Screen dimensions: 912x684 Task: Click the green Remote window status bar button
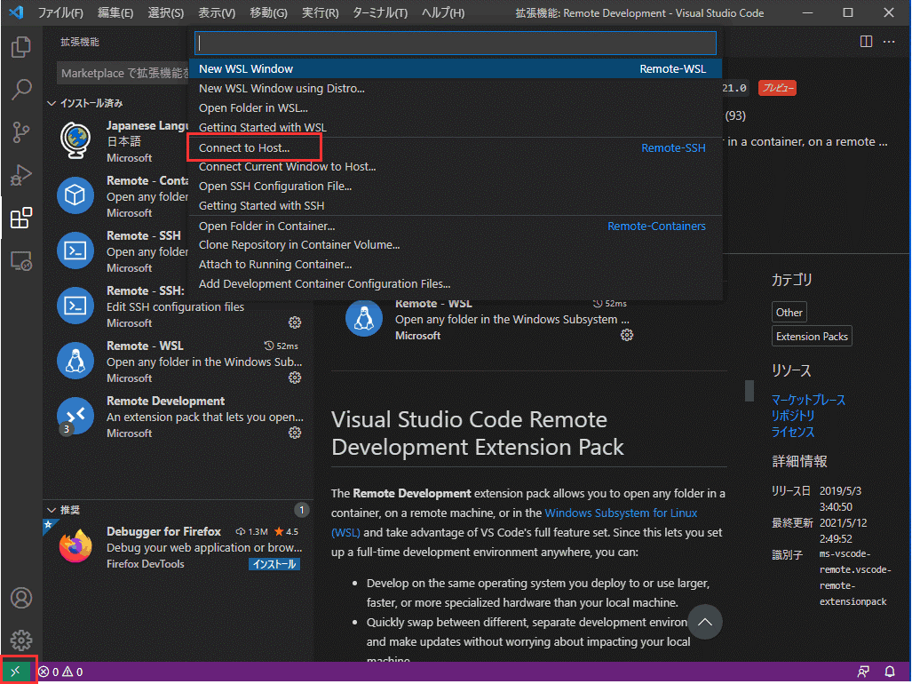[16, 672]
